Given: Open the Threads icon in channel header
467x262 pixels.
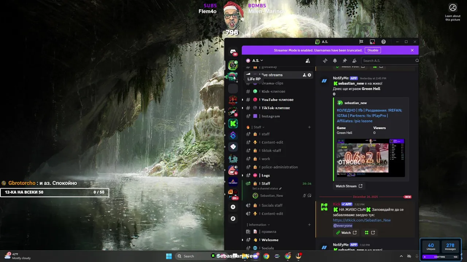Looking at the screenshot, I should click(x=325, y=61).
